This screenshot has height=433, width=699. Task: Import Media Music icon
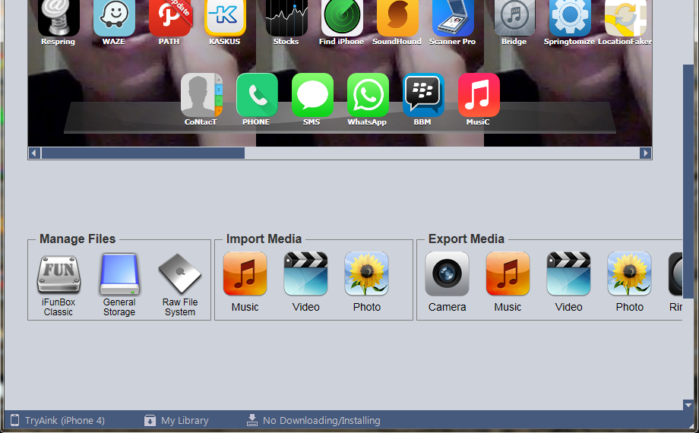pyautogui.click(x=245, y=273)
